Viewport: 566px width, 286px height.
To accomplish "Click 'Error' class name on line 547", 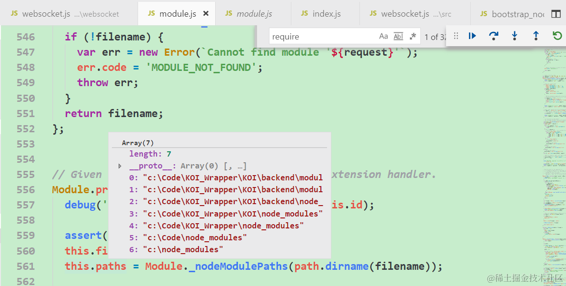I will click(179, 52).
